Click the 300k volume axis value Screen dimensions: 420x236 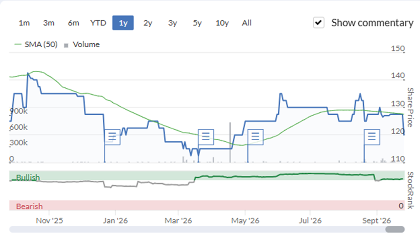18,142
